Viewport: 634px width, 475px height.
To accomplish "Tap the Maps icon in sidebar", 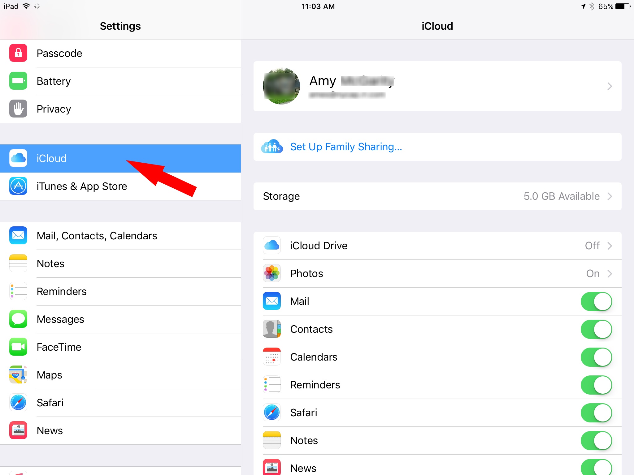I will 18,375.
